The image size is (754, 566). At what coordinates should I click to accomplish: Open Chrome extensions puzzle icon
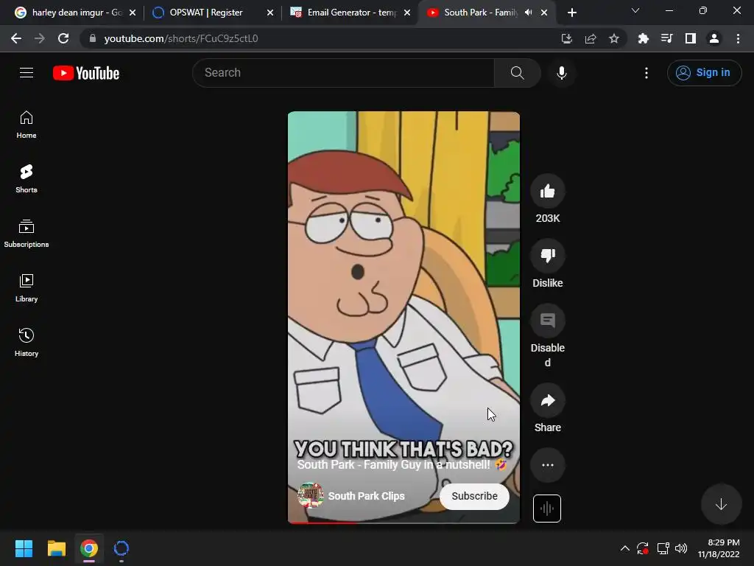point(643,38)
